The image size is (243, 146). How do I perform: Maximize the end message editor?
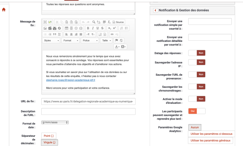coord(45,22)
